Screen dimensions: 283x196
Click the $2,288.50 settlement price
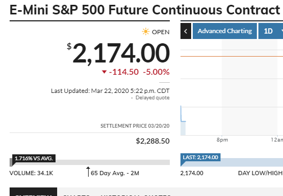[153, 141]
